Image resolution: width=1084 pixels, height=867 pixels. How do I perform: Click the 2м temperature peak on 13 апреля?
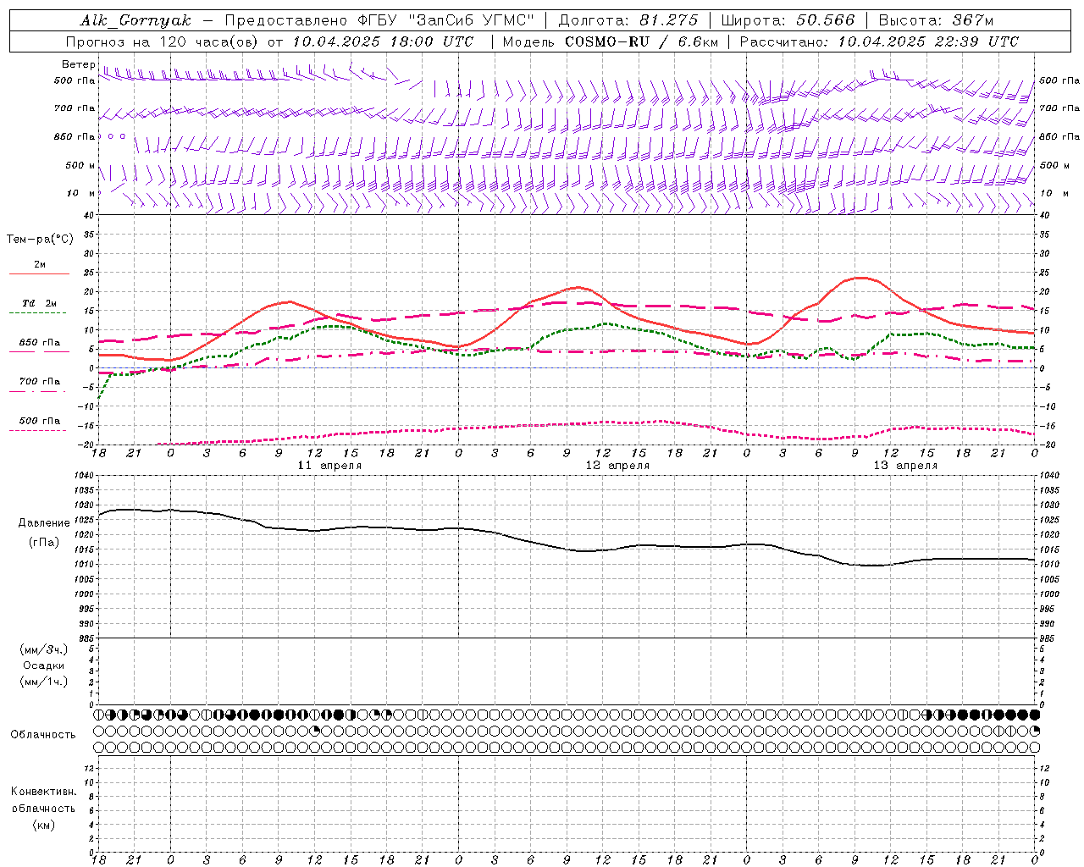860,278
